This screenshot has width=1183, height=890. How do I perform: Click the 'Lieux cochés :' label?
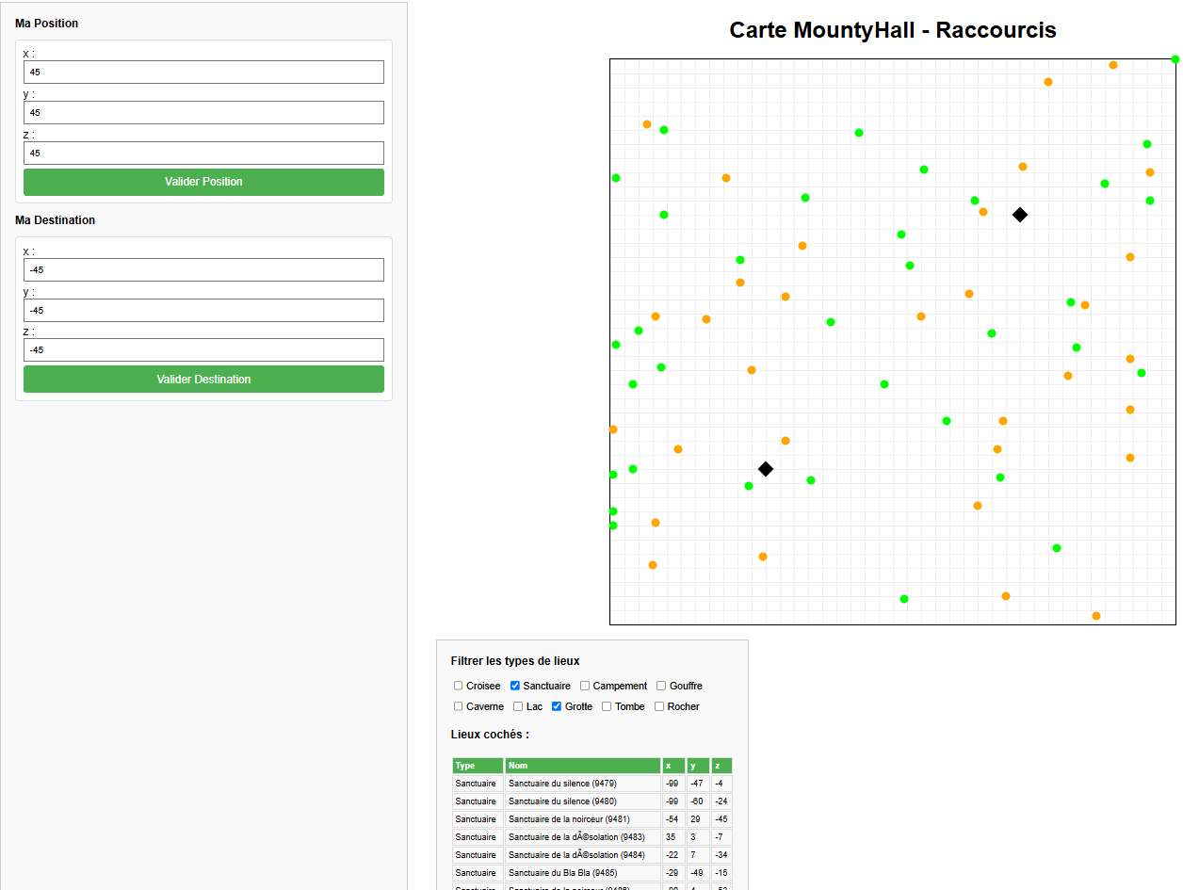coord(490,735)
